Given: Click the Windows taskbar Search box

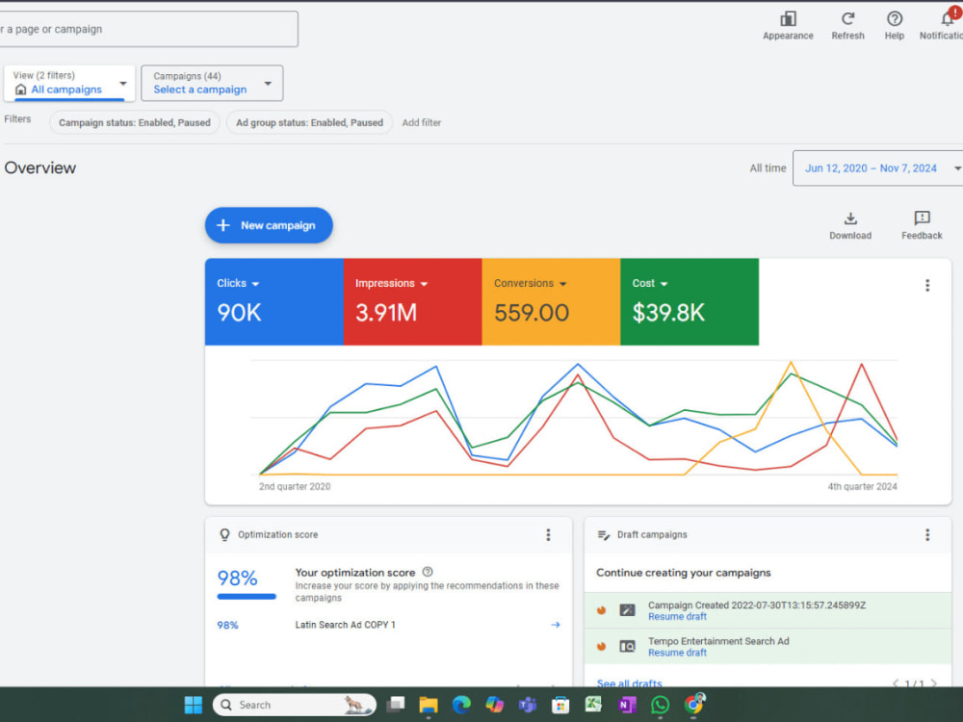Looking at the screenshot, I should click(x=295, y=705).
